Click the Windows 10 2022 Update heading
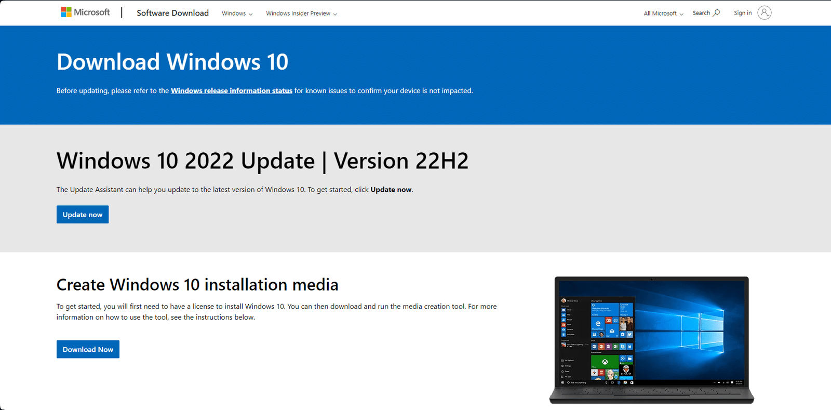Image resolution: width=831 pixels, height=410 pixels. 262,161
